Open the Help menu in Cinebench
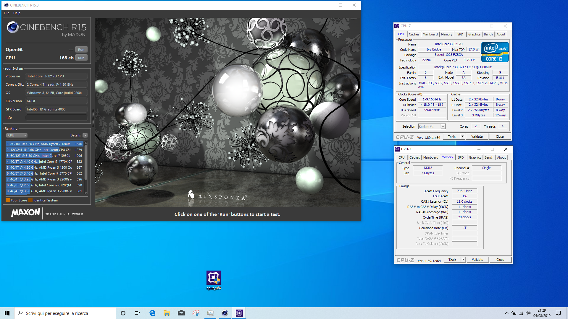The width and height of the screenshot is (568, 319). coord(17,13)
